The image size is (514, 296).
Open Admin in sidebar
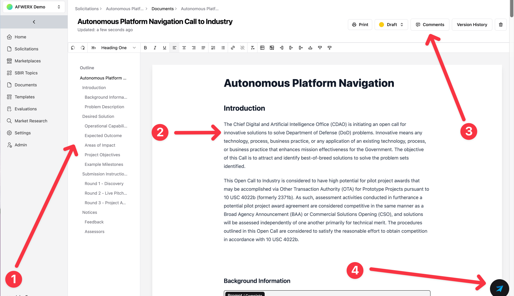(x=21, y=145)
